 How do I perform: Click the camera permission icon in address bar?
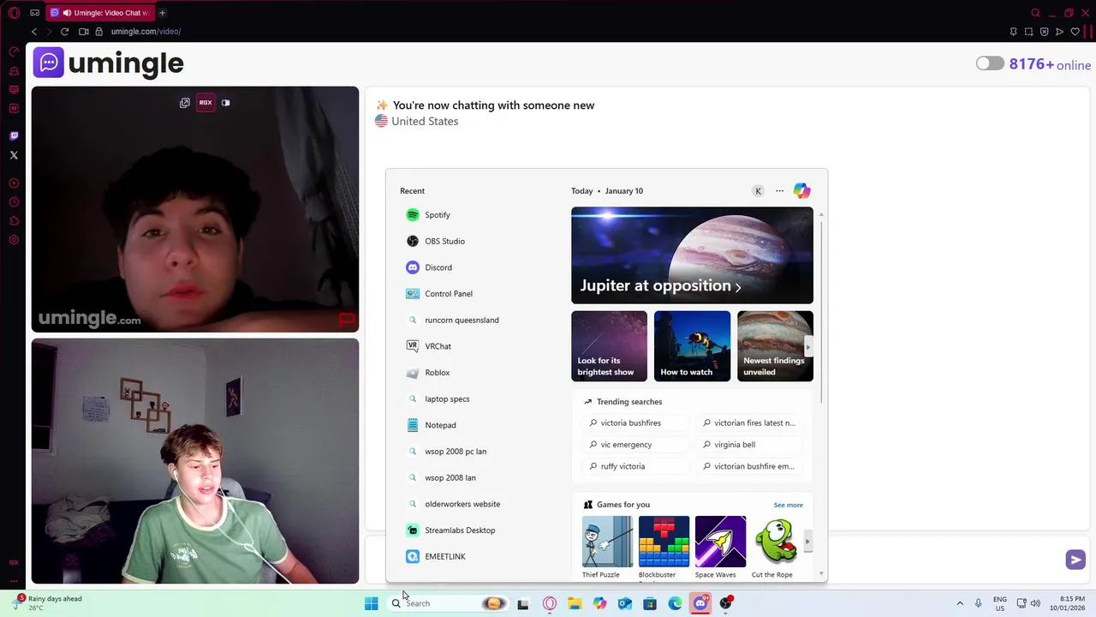pos(83,32)
